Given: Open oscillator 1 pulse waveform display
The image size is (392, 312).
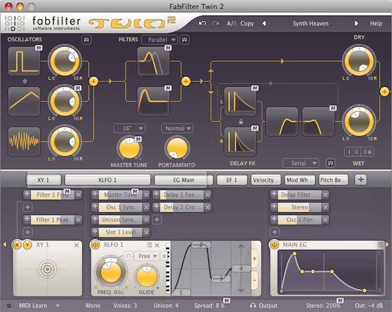Looking at the screenshot, I should click(x=24, y=61).
